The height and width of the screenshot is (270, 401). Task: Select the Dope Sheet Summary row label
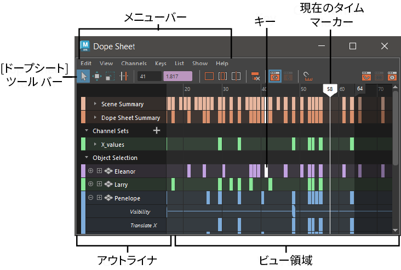pos(131,118)
